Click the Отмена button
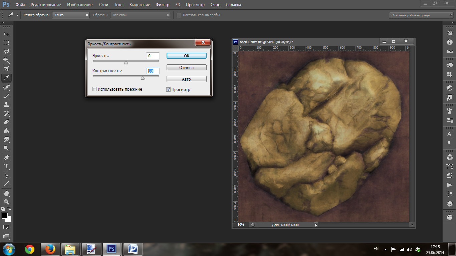The height and width of the screenshot is (256, 456). point(186,68)
